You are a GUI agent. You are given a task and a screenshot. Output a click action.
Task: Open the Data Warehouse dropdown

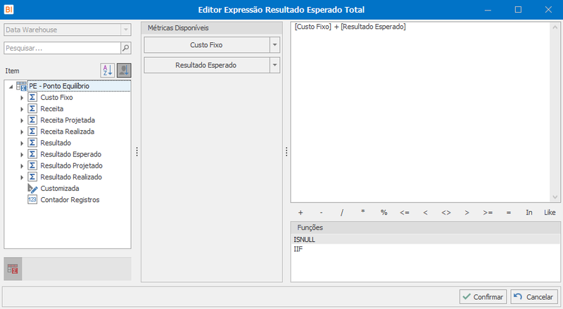coord(126,30)
